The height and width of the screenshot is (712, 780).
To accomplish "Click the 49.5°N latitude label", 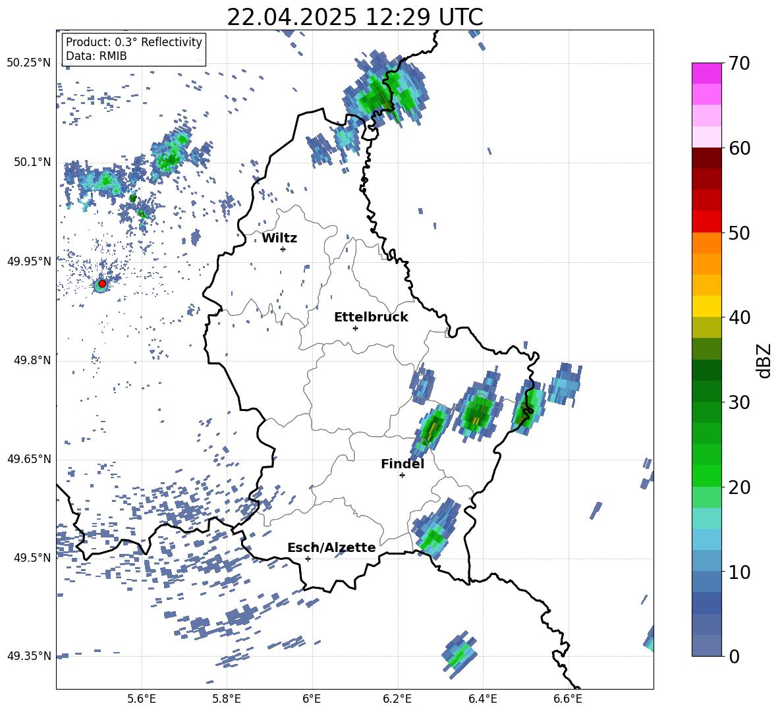I will [x=32, y=558].
